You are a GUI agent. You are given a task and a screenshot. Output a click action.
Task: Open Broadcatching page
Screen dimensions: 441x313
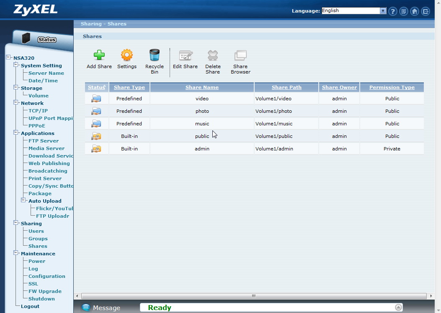[48, 171]
